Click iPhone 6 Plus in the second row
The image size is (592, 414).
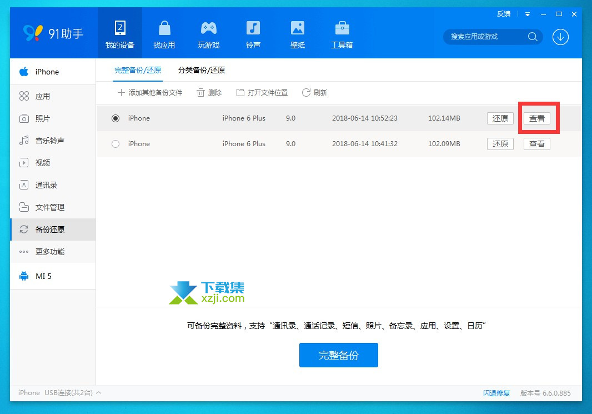pos(244,144)
